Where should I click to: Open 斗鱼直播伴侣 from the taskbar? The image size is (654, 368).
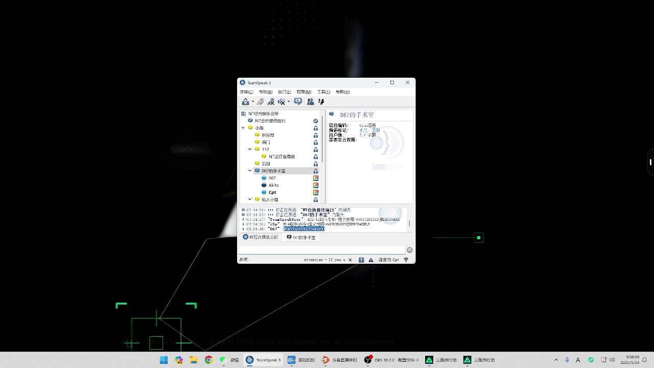point(340,360)
